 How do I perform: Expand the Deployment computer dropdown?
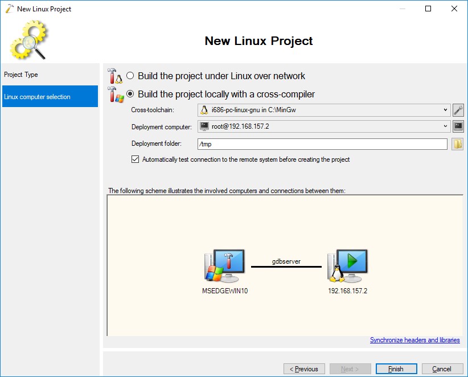445,126
